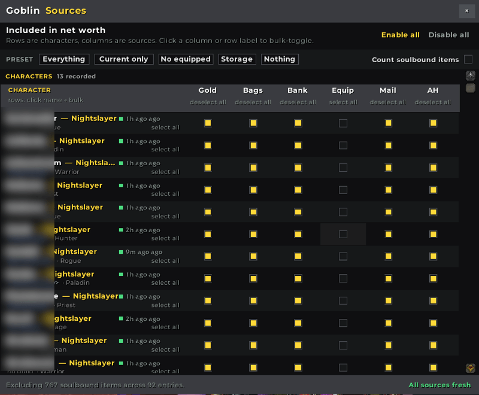
Task: Click deselect all under Bank
Action: (298, 102)
